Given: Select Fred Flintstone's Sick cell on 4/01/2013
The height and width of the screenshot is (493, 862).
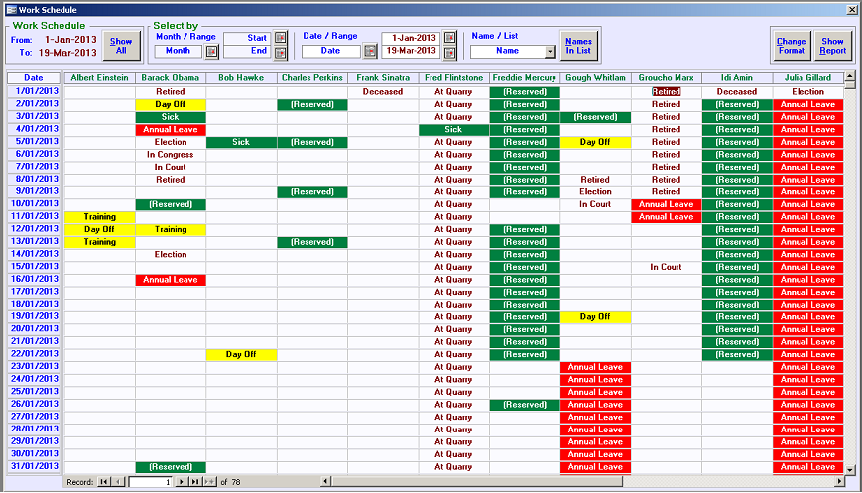Looking at the screenshot, I should tap(453, 130).
